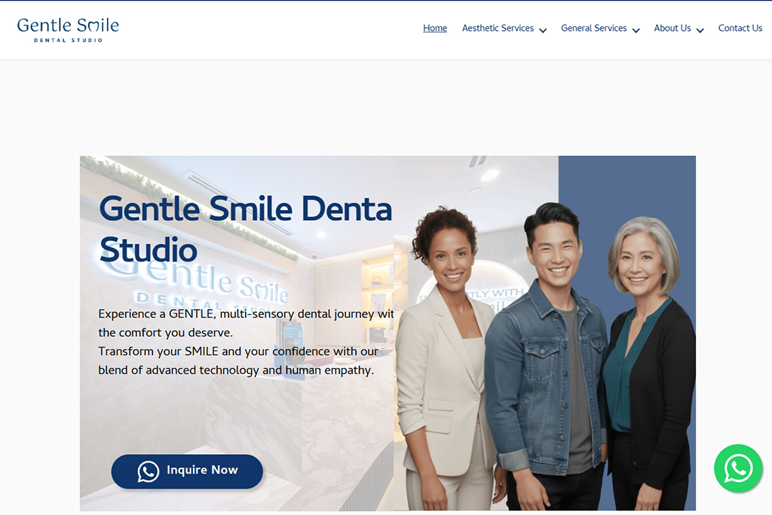Open the Aesthetic Services navigation link
This screenshot has height=515, width=772.
point(498,28)
